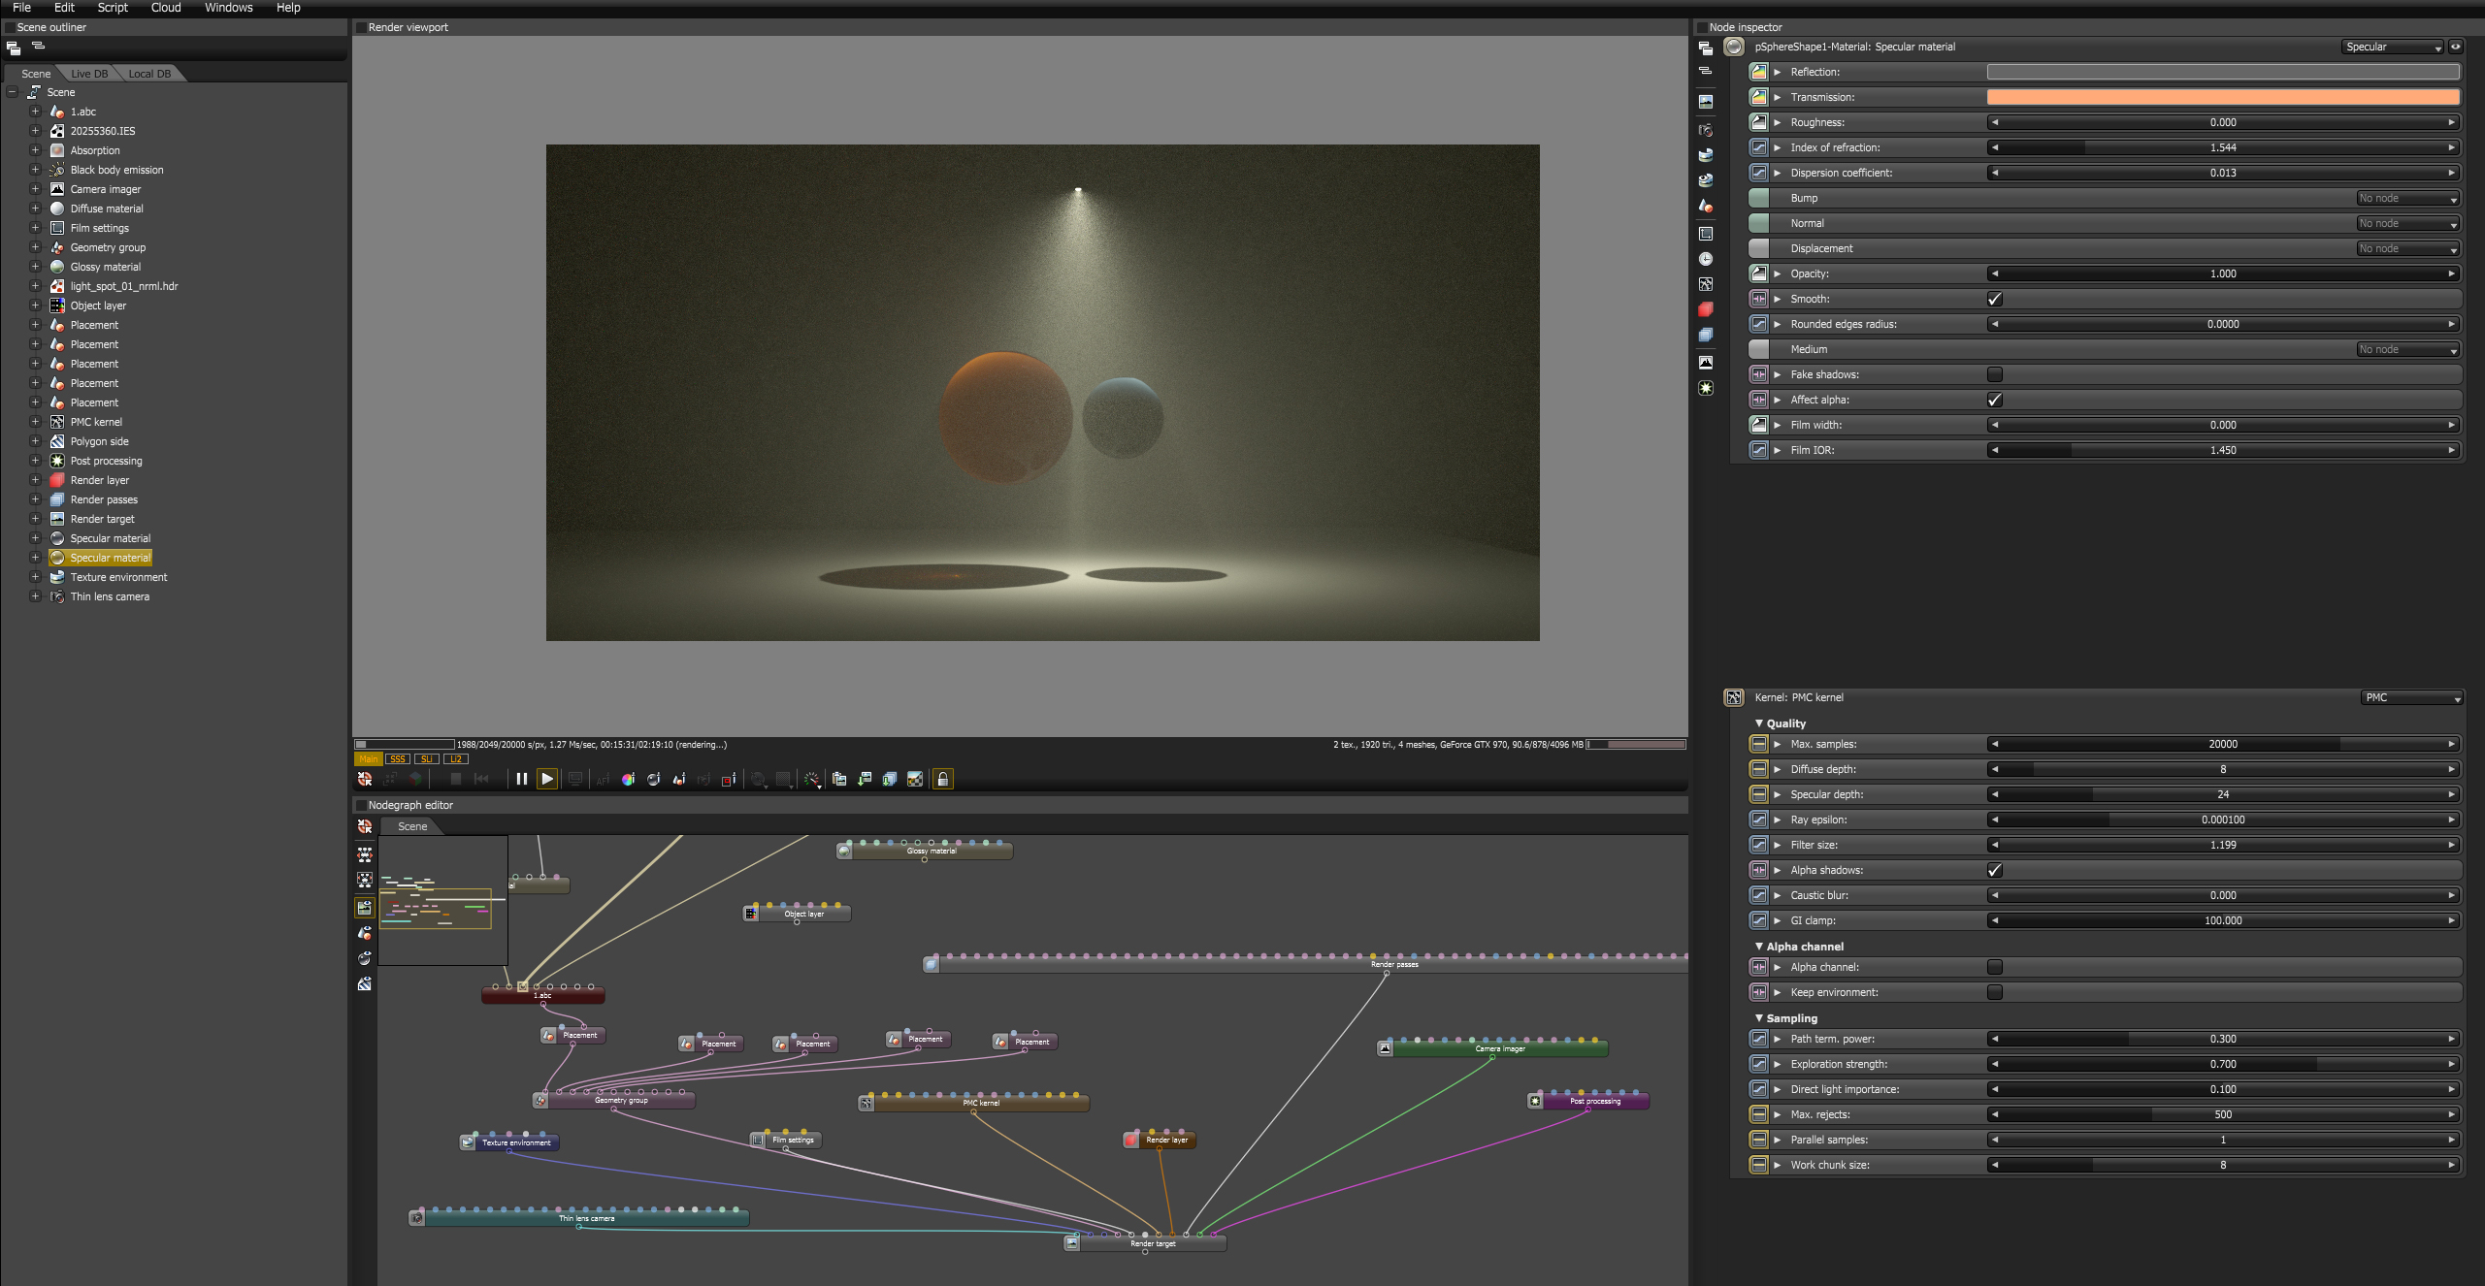Click the copy render to clipboard icon
This screenshot has height=1286, width=2485.
(839, 779)
